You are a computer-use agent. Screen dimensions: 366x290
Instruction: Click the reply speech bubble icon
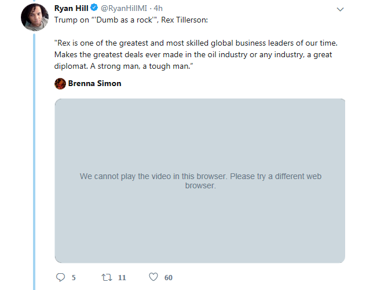pyautogui.click(x=60, y=277)
